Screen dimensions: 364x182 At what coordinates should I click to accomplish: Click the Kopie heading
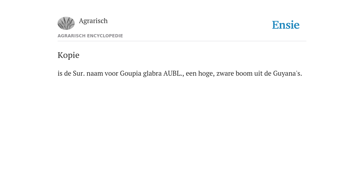coord(69,55)
